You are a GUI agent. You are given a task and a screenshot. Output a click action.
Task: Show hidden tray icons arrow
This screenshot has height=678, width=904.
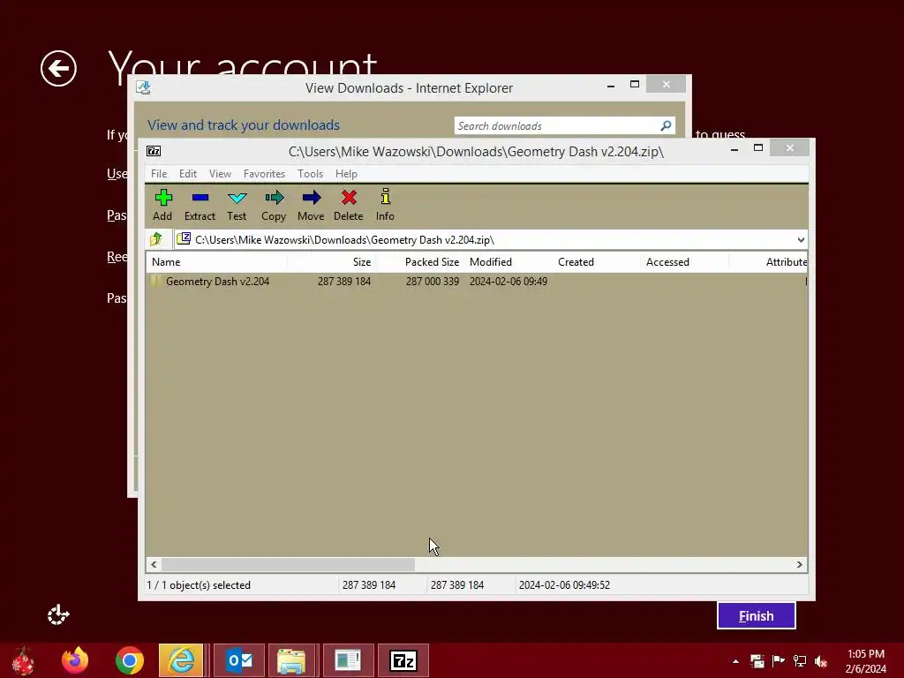735,661
